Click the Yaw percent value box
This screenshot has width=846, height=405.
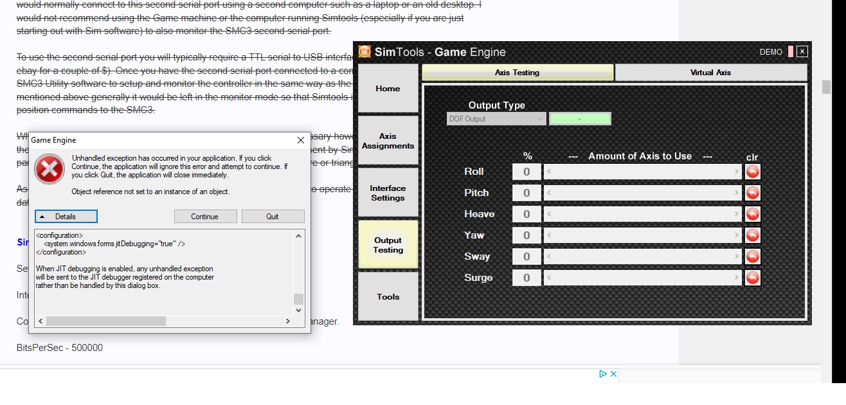(x=526, y=235)
